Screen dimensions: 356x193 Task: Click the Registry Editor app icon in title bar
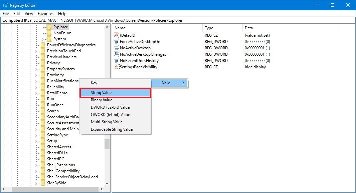click(x=5, y=5)
